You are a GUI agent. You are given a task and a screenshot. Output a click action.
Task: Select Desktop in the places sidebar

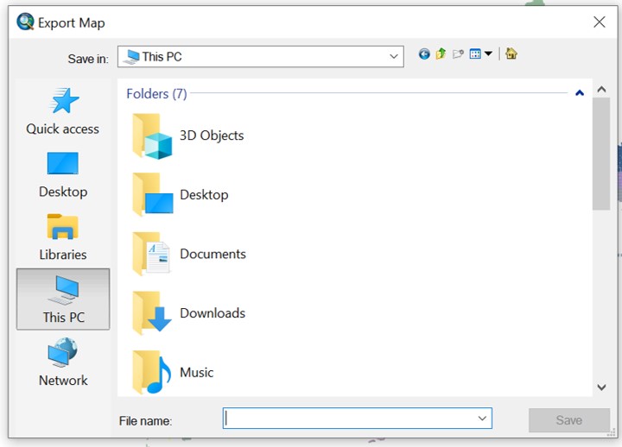coord(63,175)
